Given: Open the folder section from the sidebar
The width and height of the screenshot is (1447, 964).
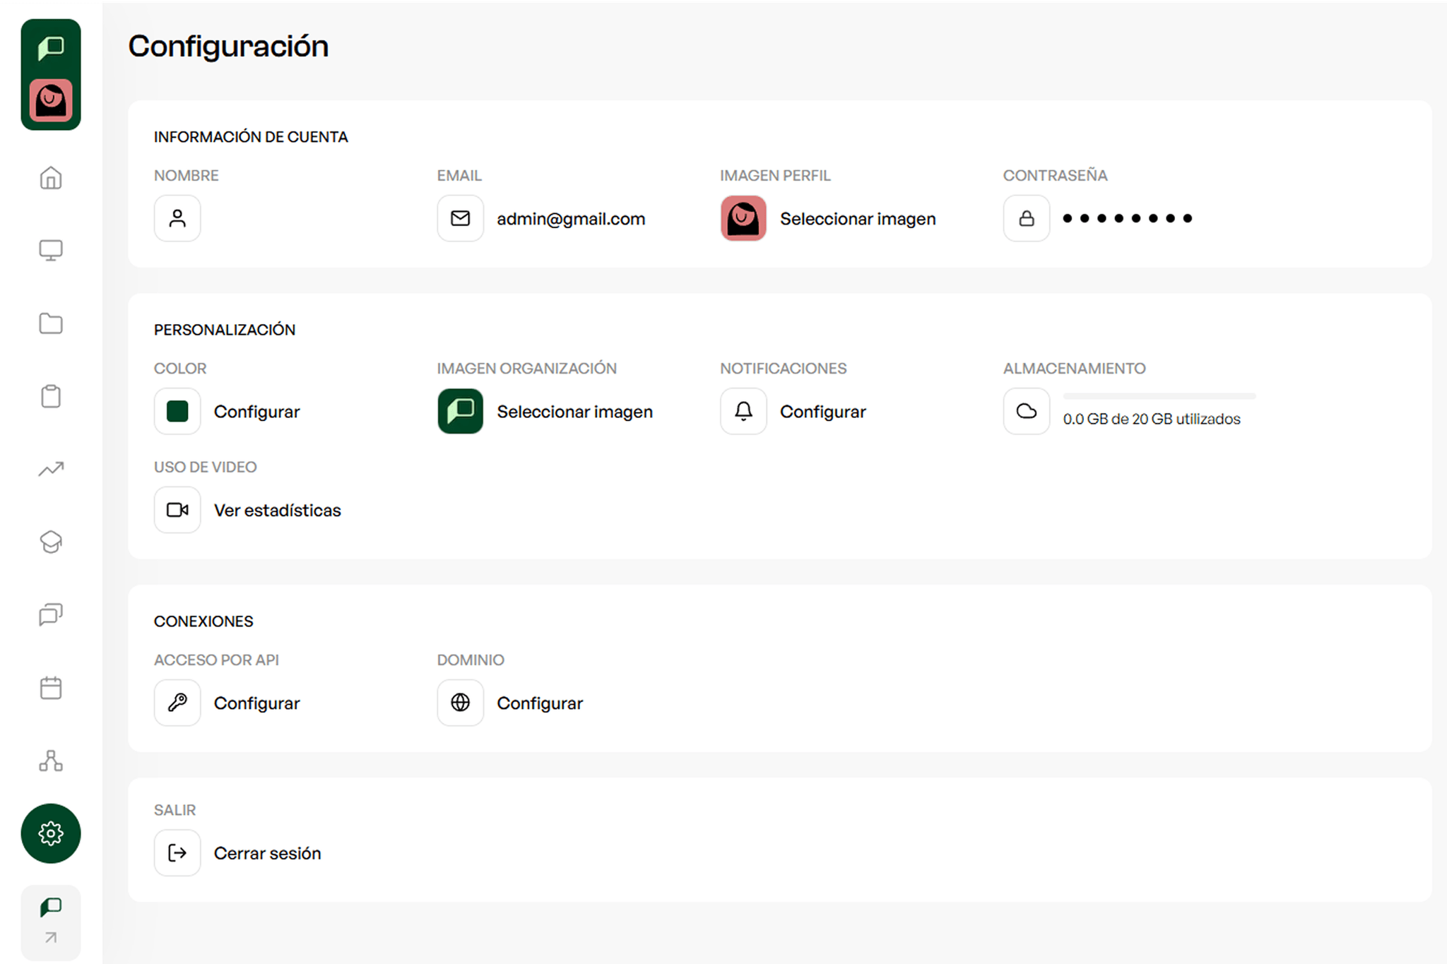Looking at the screenshot, I should coord(50,323).
